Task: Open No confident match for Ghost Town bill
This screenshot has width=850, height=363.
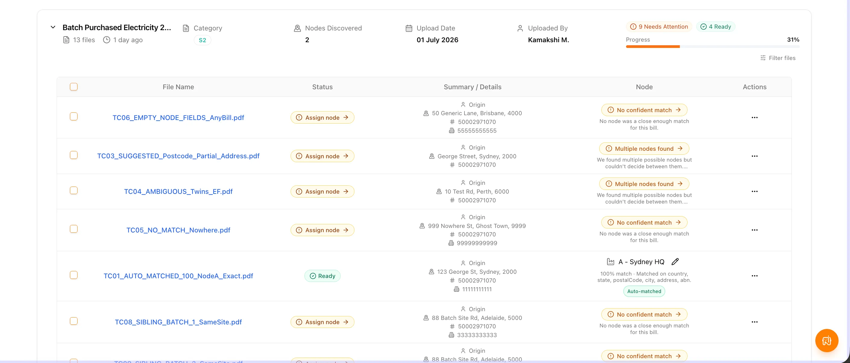Action: [644, 223]
